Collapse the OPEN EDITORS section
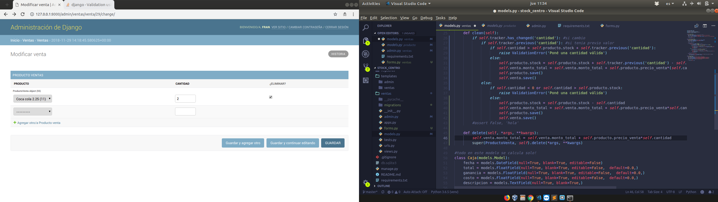 (388, 33)
